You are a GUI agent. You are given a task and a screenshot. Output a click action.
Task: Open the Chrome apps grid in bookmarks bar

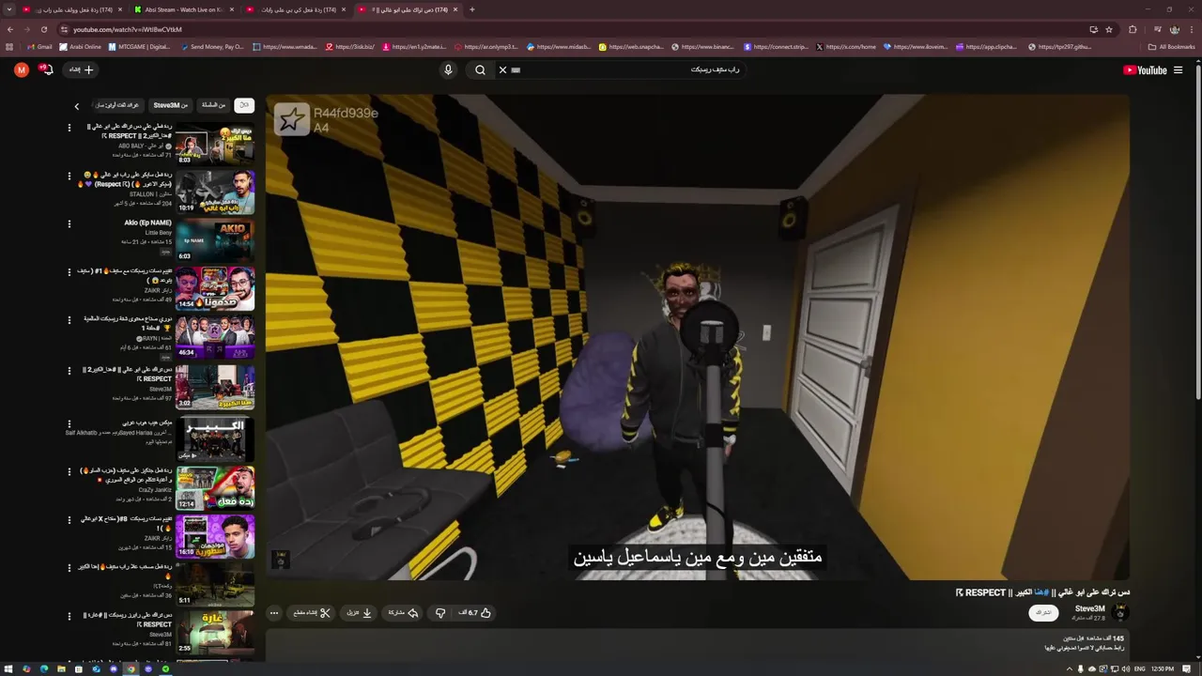click(x=9, y=46)
